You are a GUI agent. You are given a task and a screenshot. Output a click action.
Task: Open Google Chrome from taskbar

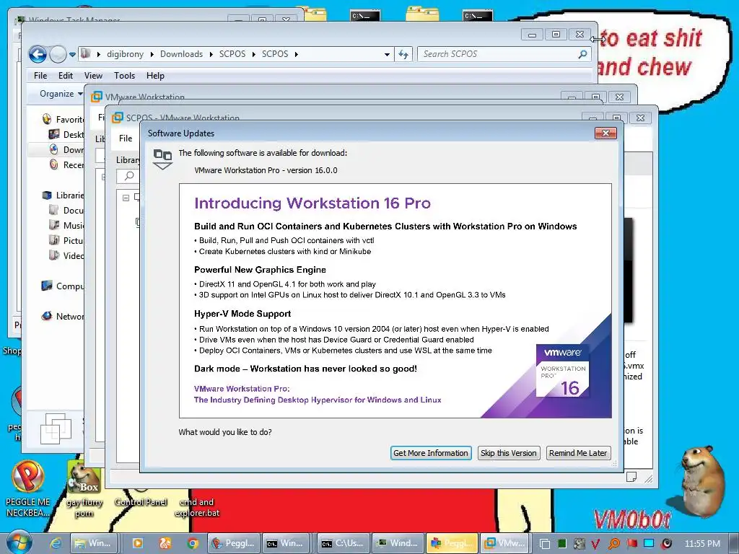[192, 543]
